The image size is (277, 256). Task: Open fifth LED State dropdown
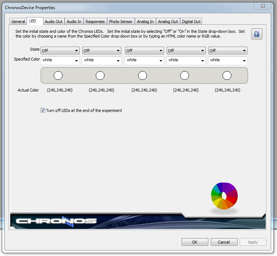228,51
